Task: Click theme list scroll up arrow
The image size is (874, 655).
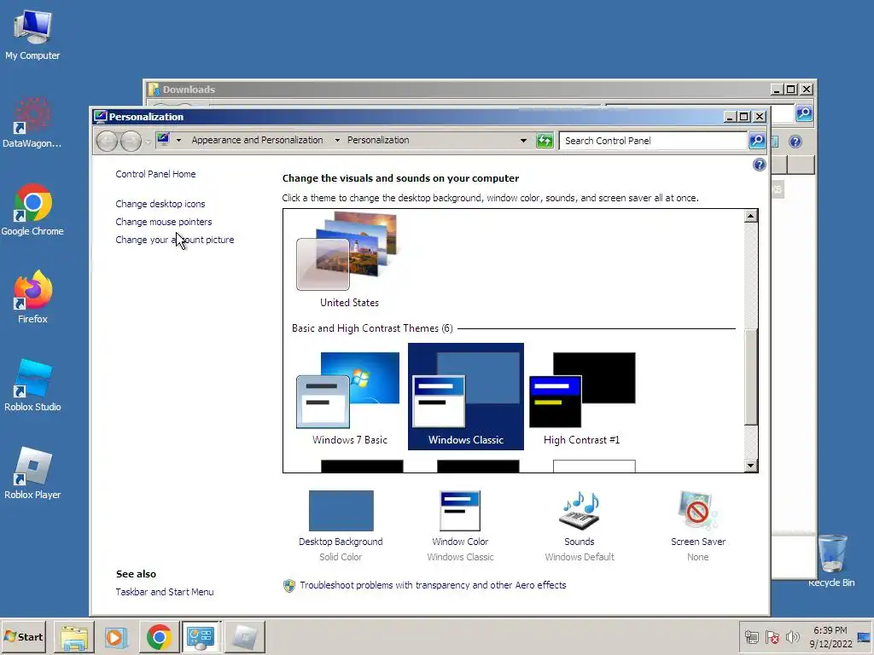Action: [751, 216]
